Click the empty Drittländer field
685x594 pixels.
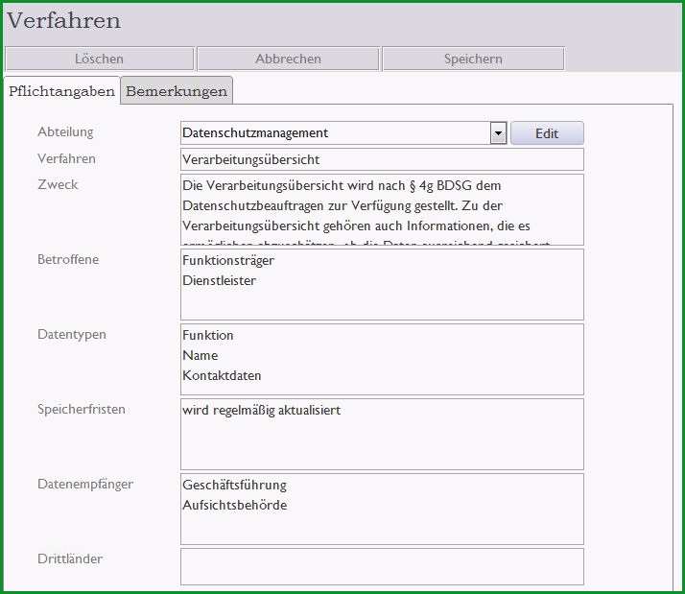[x=382, y=566]
